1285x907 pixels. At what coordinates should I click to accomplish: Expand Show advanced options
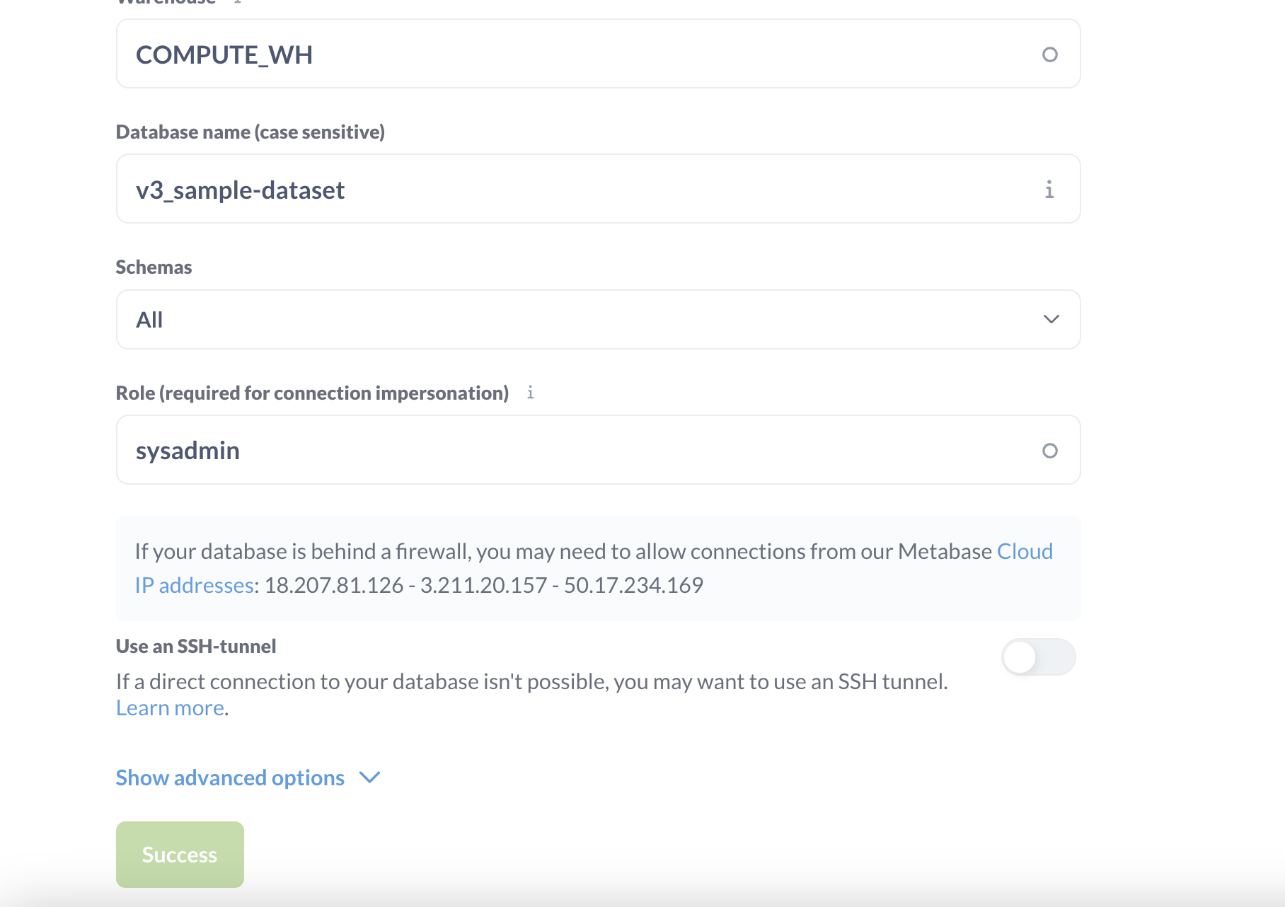pyautogui.click(x=229, y=778)
